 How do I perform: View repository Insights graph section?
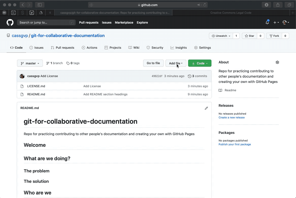(x=179, y=47)
